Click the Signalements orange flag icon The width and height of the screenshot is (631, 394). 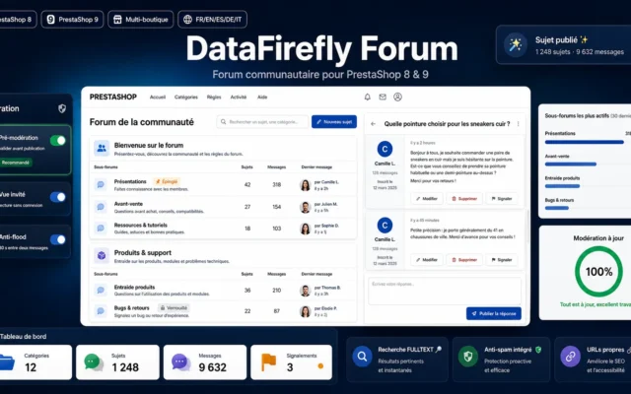(268, 361)
